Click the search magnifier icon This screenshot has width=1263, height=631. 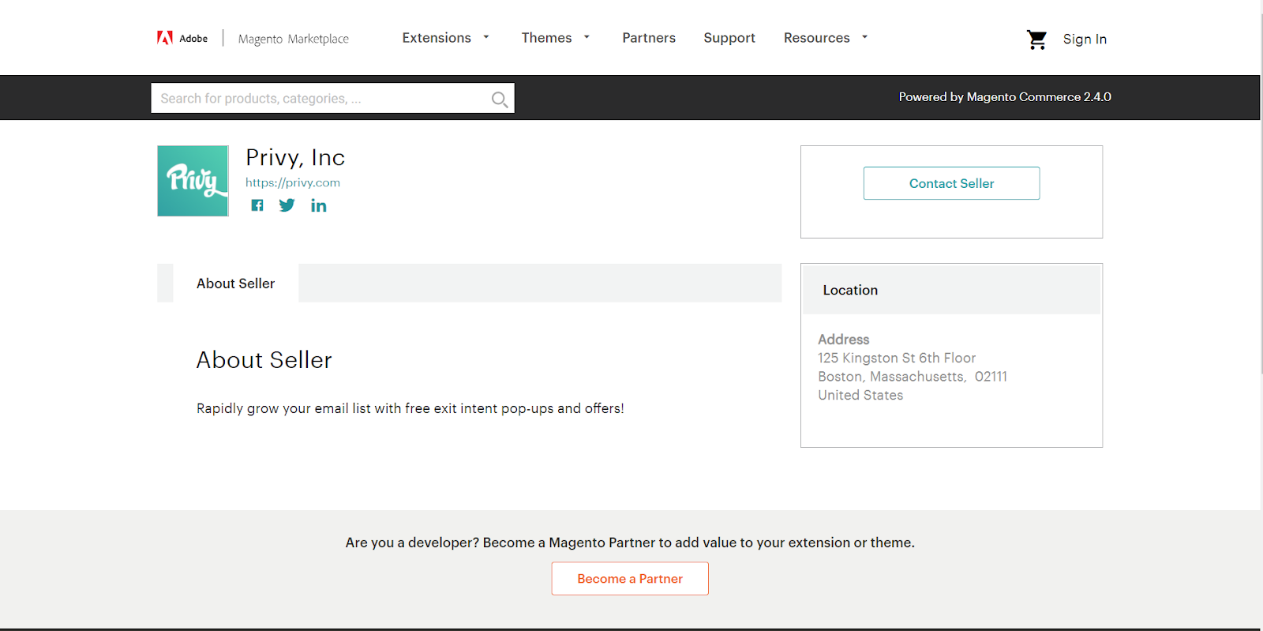[499, 99]
